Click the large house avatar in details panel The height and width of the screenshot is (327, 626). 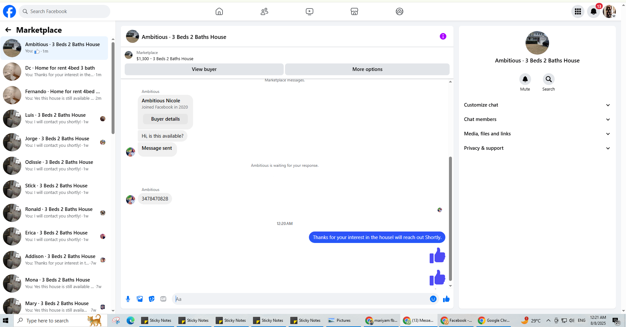537,43
